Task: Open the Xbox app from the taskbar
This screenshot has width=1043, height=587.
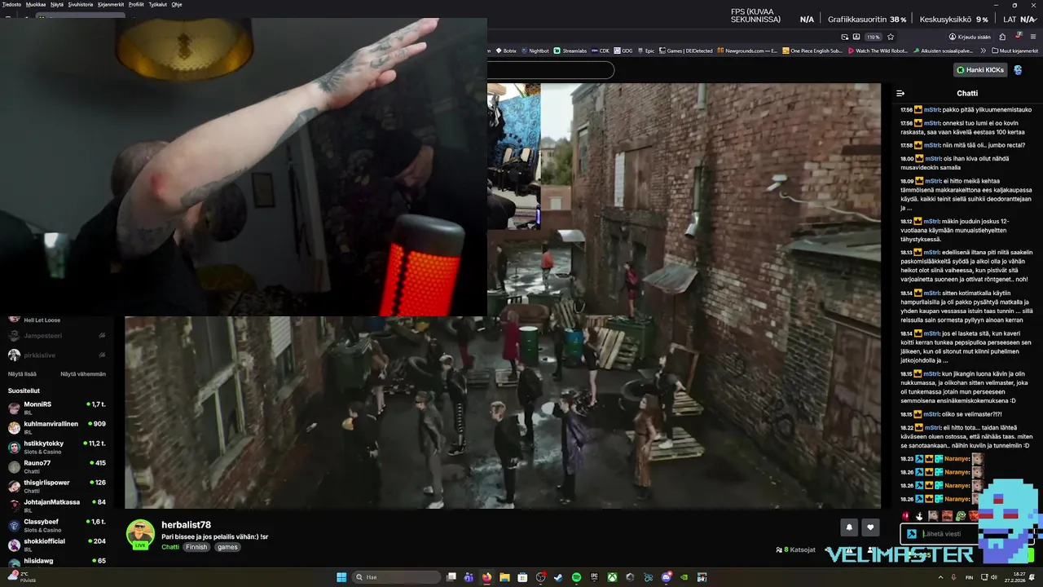Action: click(x=612, y=577)
